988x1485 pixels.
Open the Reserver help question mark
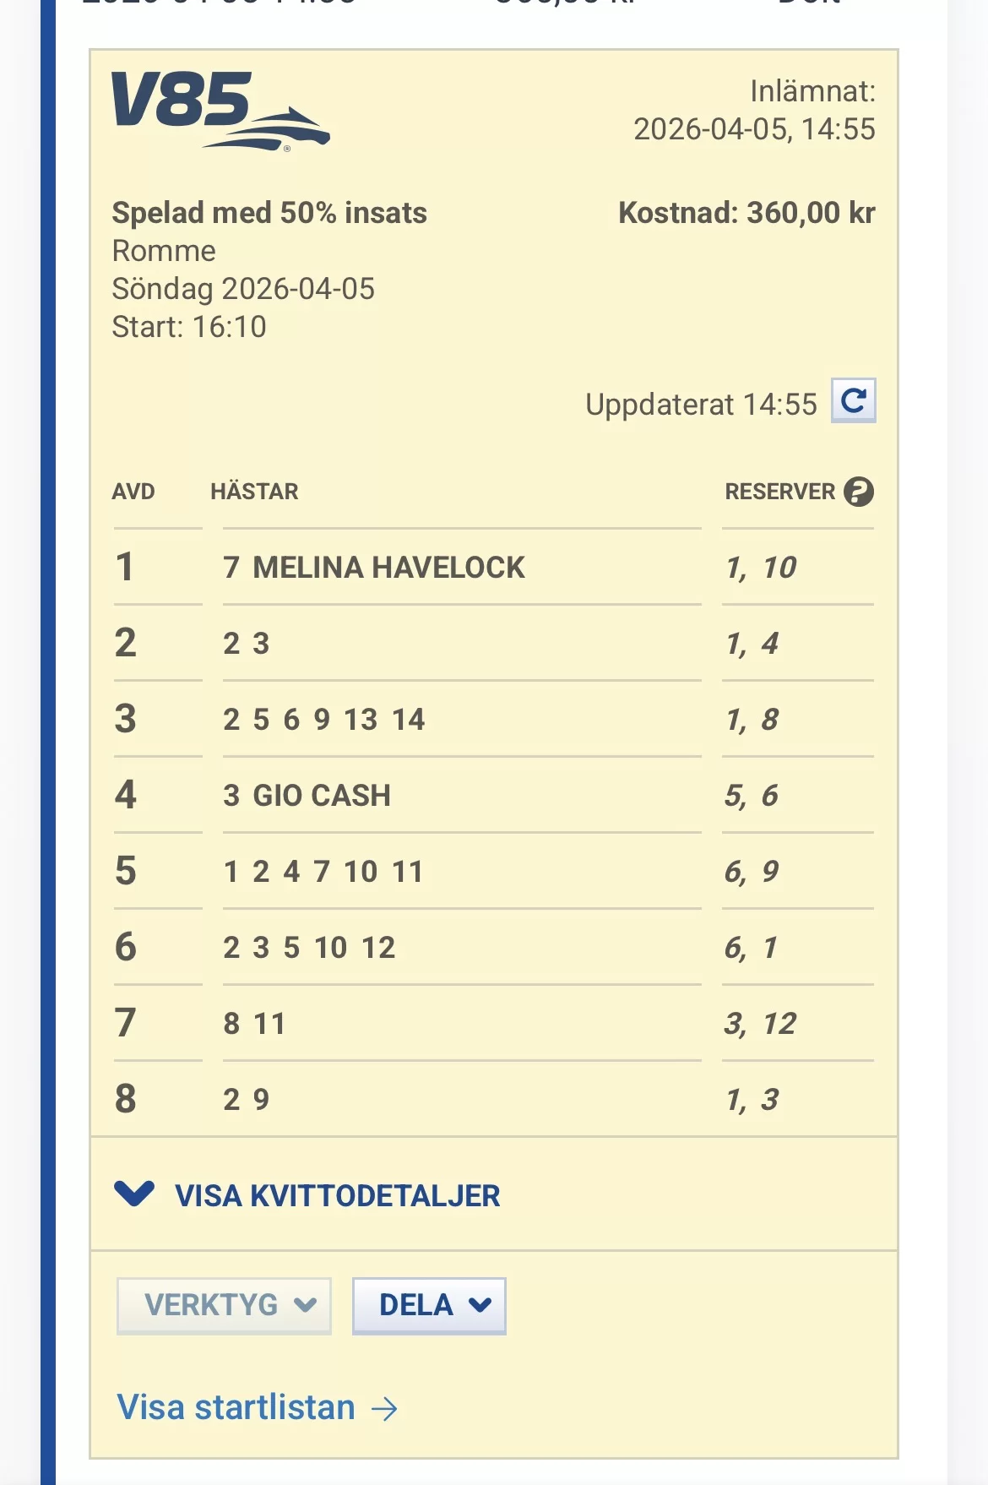[x=859, y=492]
